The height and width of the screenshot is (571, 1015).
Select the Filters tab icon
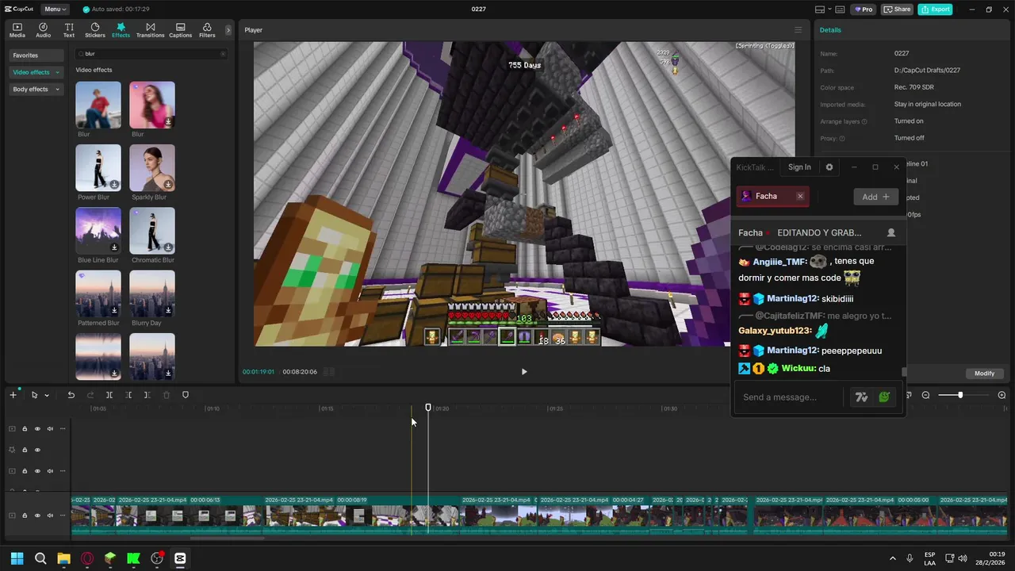point(207,30)
